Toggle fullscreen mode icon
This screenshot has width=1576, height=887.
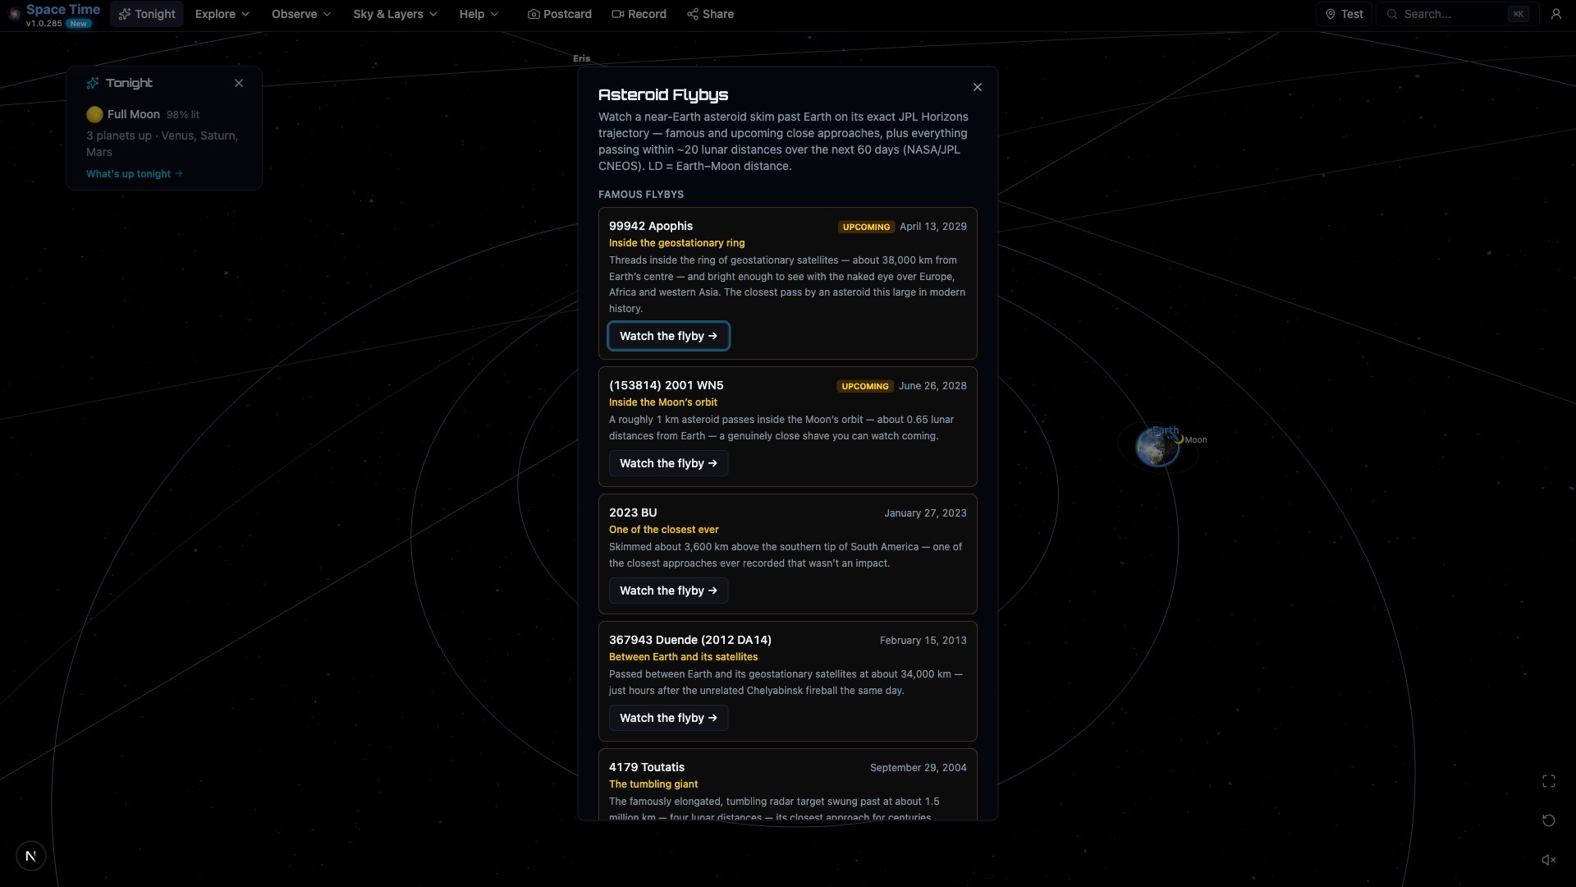pyautogui.click(x=1549, y=781)
